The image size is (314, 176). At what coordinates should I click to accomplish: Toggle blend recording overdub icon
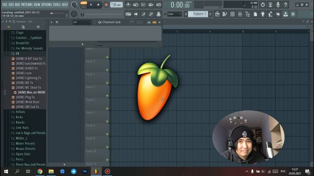click(x=151, y=4)
